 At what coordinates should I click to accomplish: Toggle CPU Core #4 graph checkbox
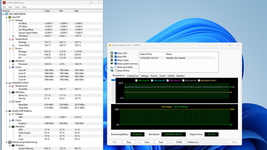pyautogui.click(x=183, y=80)
